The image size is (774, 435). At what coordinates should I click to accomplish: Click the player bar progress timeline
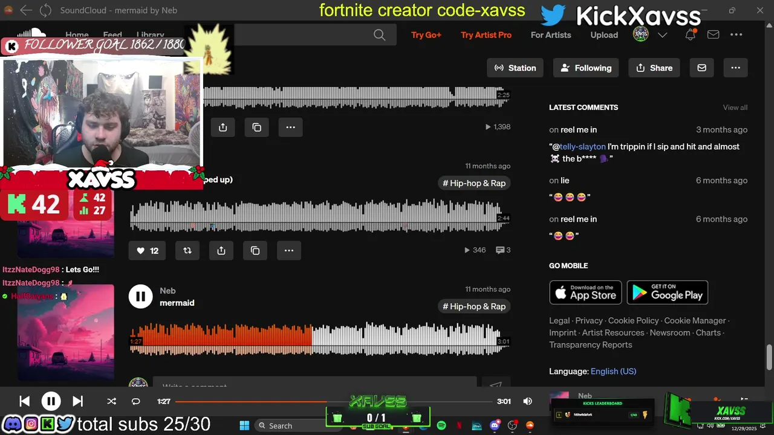click(x=333, y=401)
